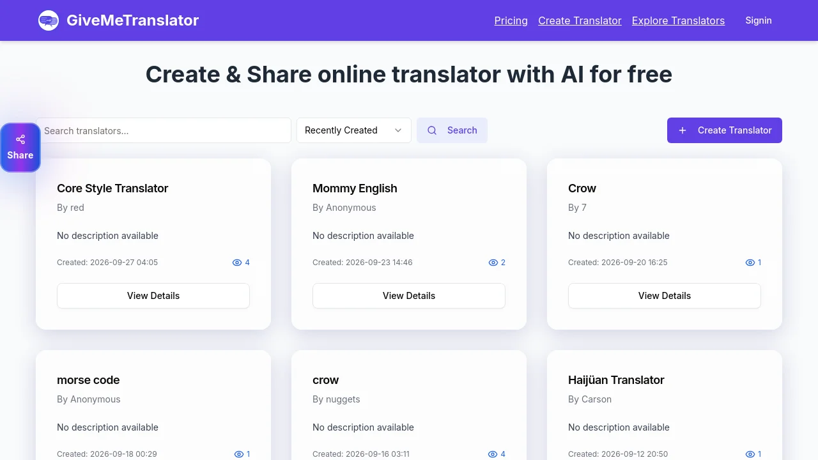Click the GiveMeTranslator brand name
Viewport: 818px width, 460px height.
pyautogui.click(x=133, y=20)
